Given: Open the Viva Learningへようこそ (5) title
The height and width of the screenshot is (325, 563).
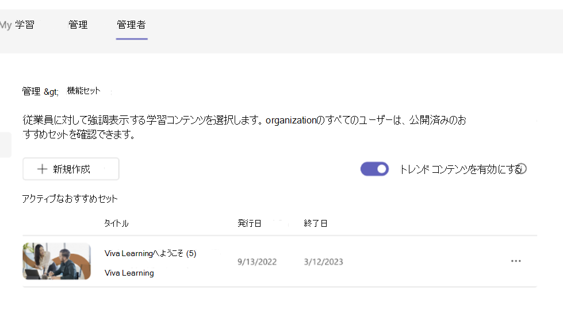Looking at the screenshot, I should (151, 253).
